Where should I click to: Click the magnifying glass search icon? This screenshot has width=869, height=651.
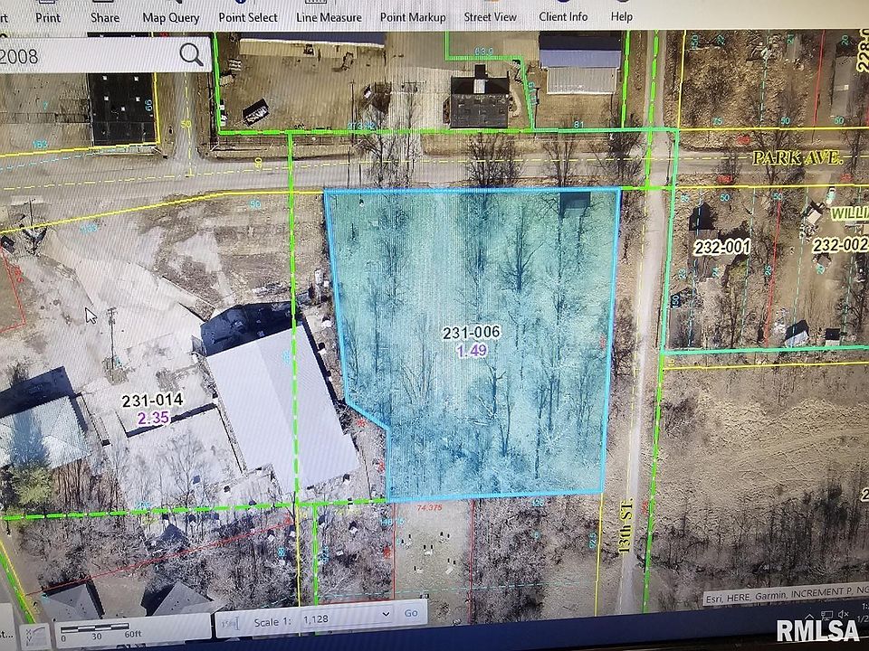(x=191, y=54)
